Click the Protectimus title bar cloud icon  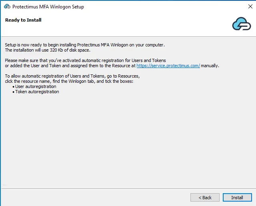pos(7,6)
